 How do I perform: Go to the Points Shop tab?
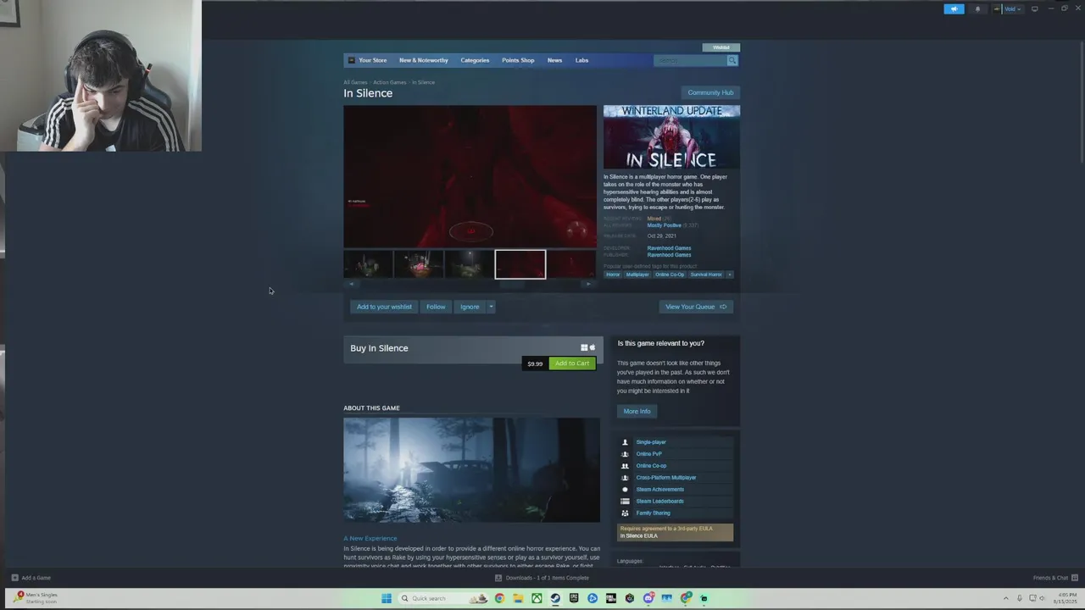coord(518,60)
